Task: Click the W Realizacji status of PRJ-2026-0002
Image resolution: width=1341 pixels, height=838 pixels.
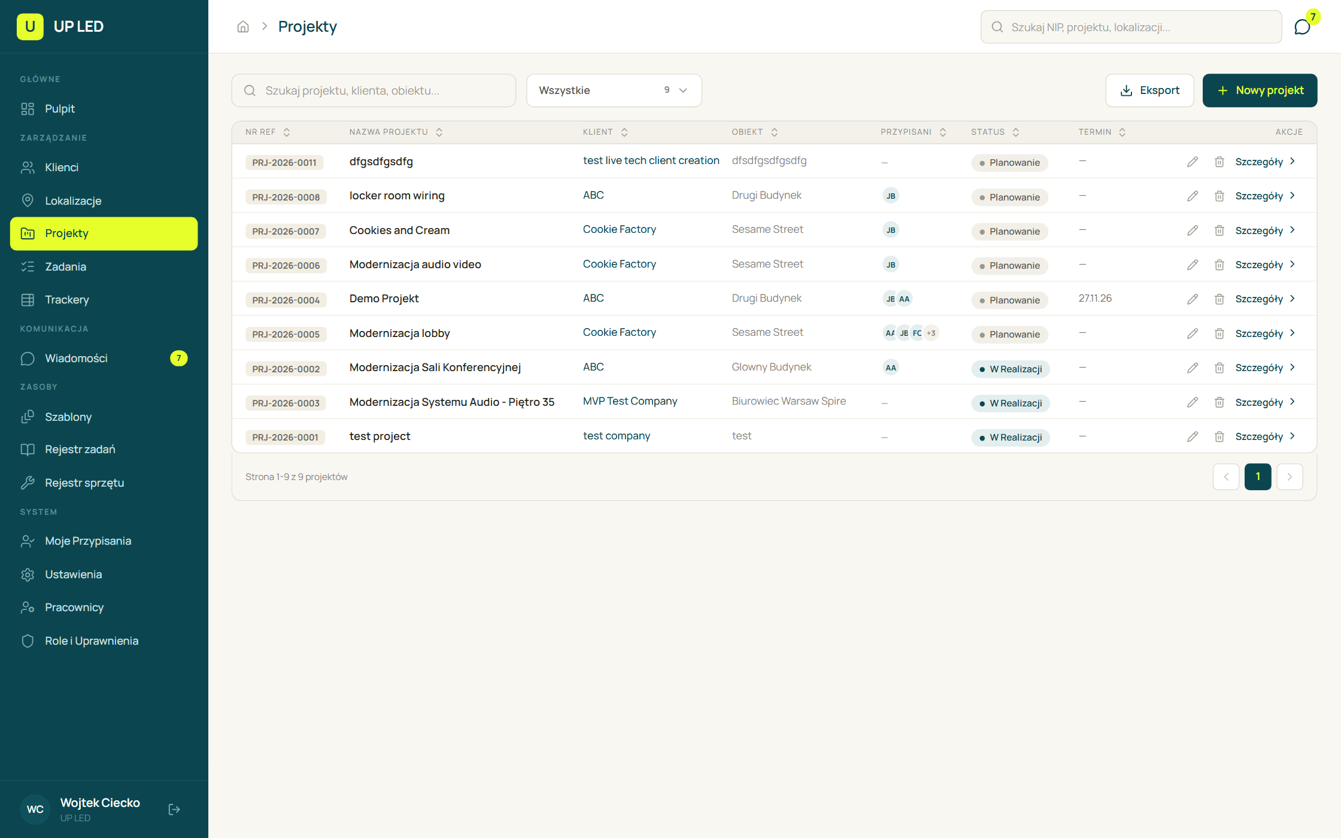Action: (1011, 369)
